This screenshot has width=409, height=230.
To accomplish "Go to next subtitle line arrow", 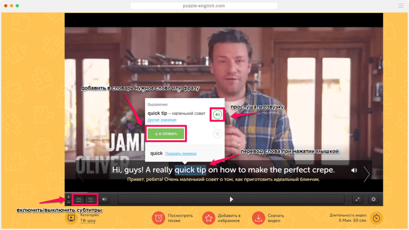I will (367, 174).
